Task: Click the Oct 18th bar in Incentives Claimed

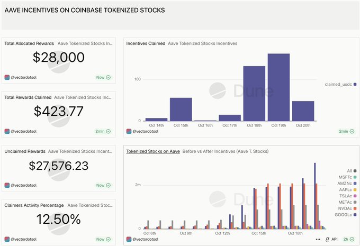Action: 254,94
